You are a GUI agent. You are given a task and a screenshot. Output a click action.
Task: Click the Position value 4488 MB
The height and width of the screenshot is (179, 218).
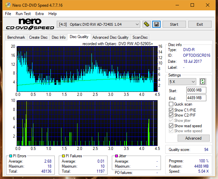pos(201,166)
